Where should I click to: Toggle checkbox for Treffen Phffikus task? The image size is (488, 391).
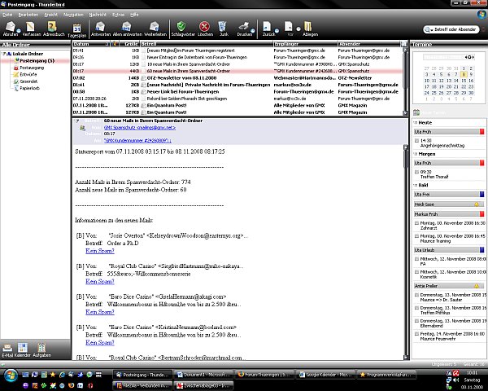pos(416,308)
